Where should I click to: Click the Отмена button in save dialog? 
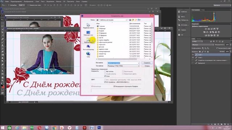[147, 66]
